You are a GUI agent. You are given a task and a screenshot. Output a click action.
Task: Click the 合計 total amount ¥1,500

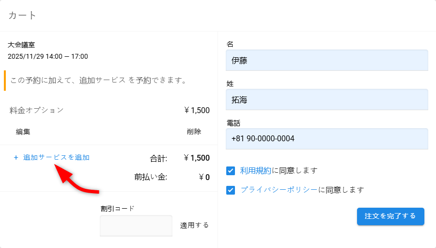click(x=197, y=158)
